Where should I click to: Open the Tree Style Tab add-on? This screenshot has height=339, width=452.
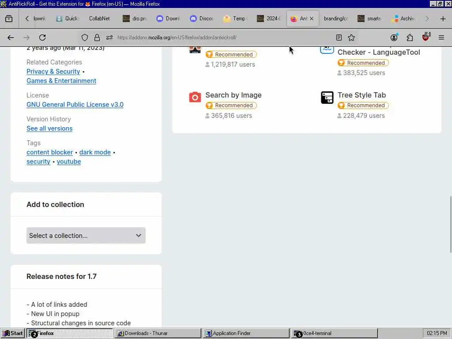tap(362, 95)
